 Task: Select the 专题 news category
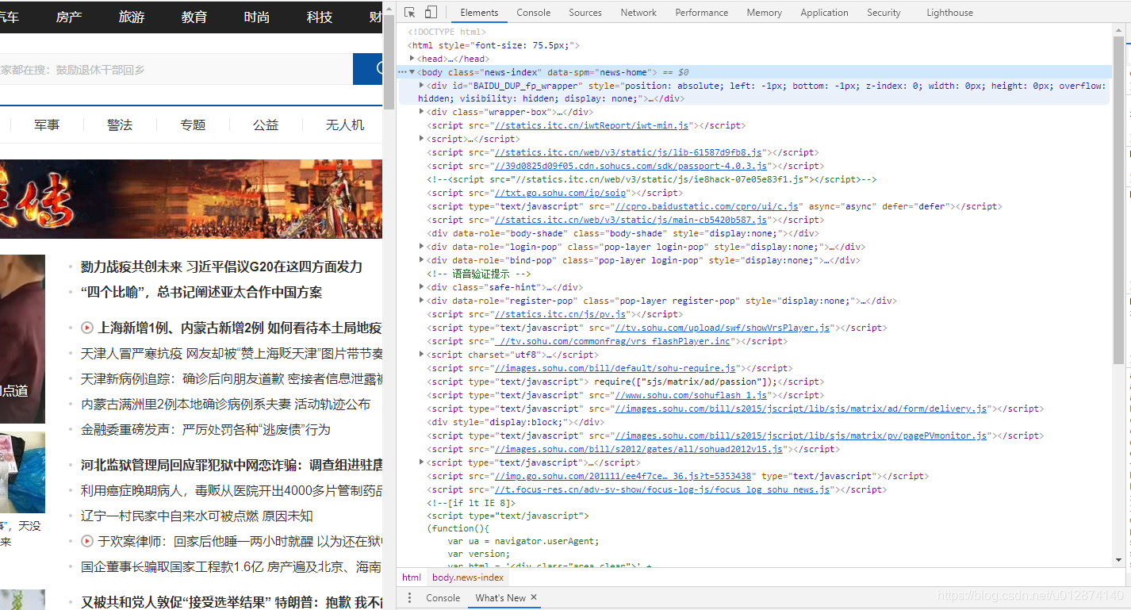point(193,125)
